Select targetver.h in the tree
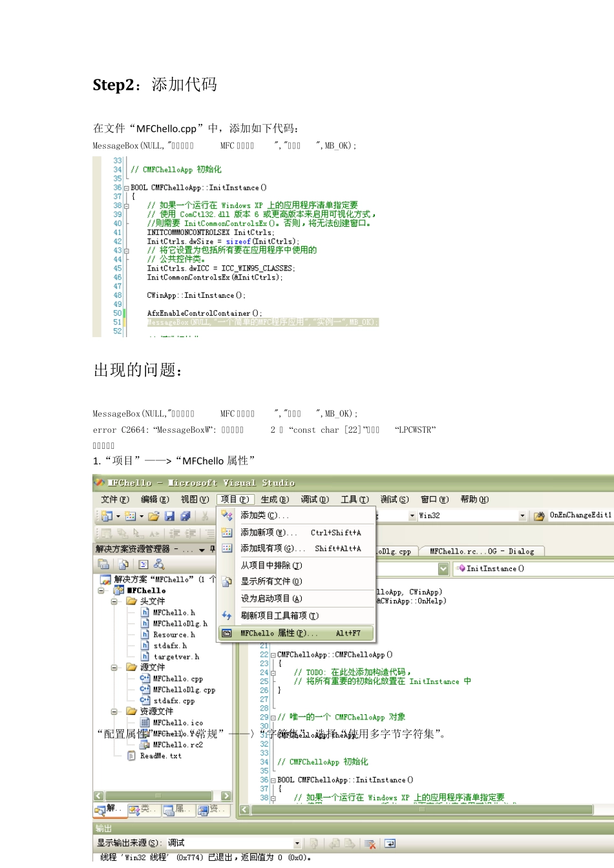 tap(176, 657)
